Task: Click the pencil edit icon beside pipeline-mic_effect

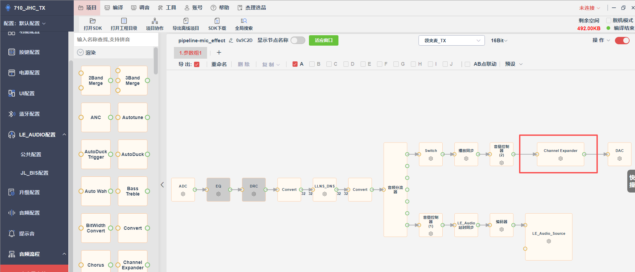Action: [231, 41]
